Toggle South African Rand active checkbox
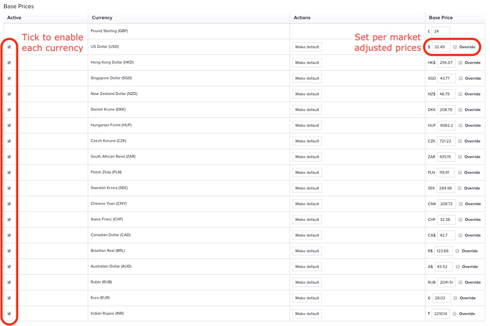490x326 pixels. coord(9,157)
